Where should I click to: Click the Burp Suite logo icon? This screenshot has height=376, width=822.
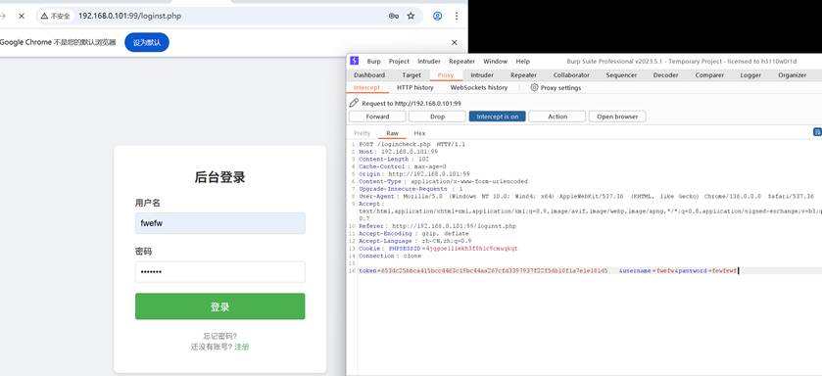coord(355,61)
